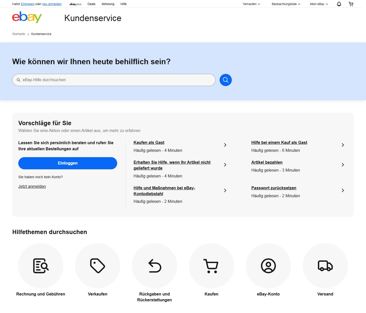Open the eBay-Konto person icon
366x313 pixels.
tap(268, 266)
